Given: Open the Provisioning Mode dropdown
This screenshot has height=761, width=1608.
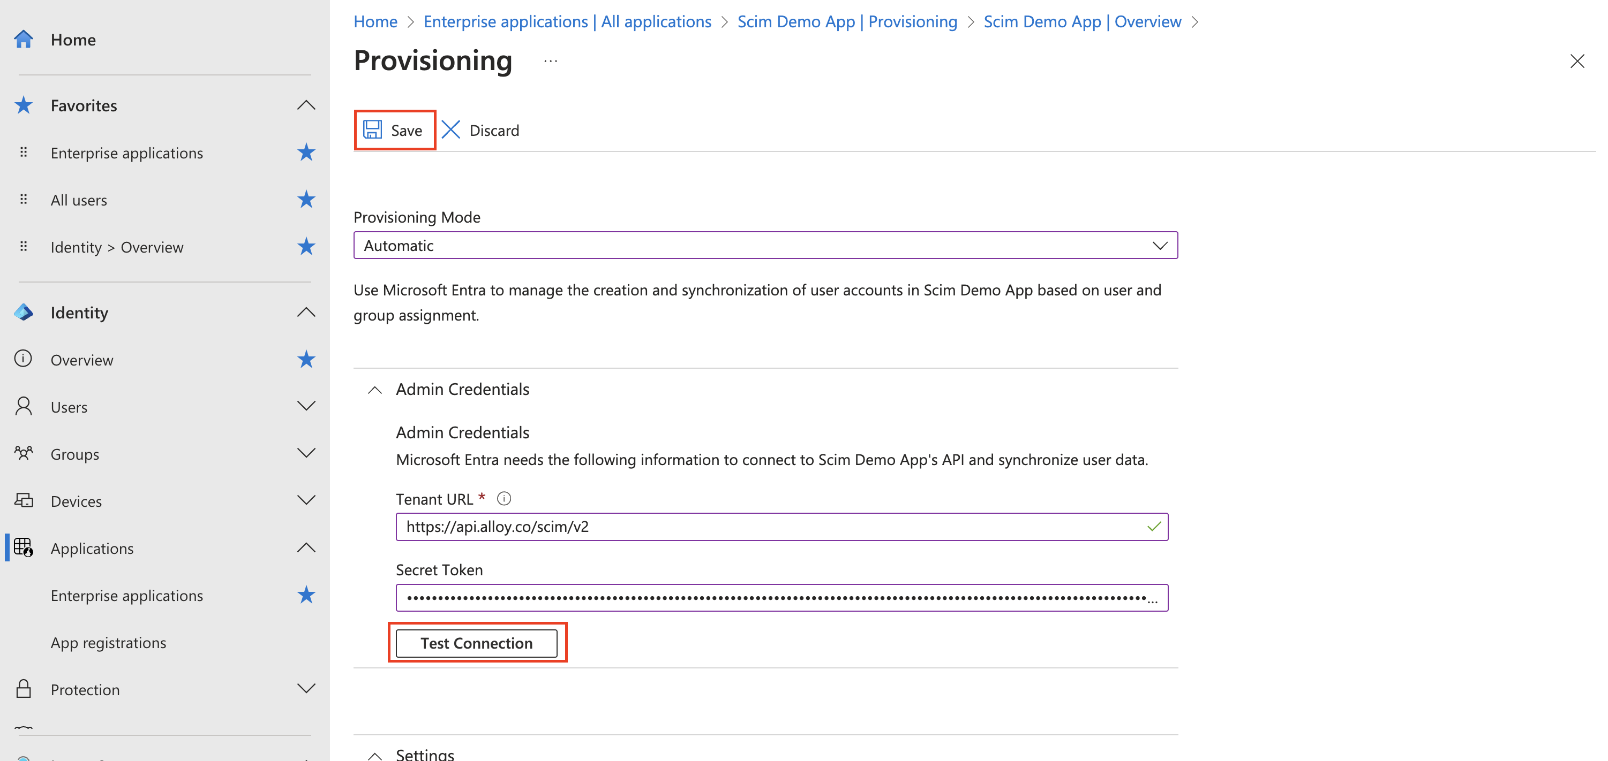Looking at the screenshot, I should coord(765,245).
